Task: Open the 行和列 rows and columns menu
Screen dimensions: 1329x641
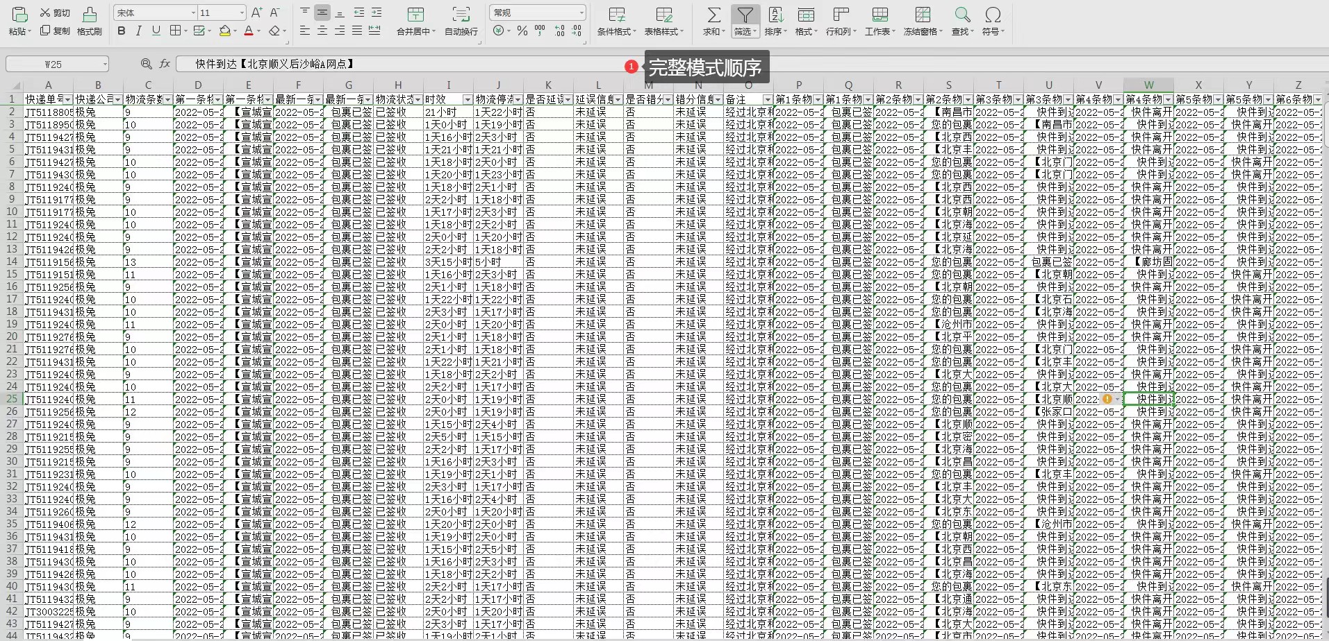Action: pos(841,21)
